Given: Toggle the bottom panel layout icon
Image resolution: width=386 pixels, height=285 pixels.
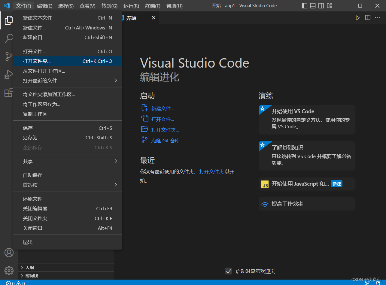Looking at the screenshot, I should pos(313,6).
